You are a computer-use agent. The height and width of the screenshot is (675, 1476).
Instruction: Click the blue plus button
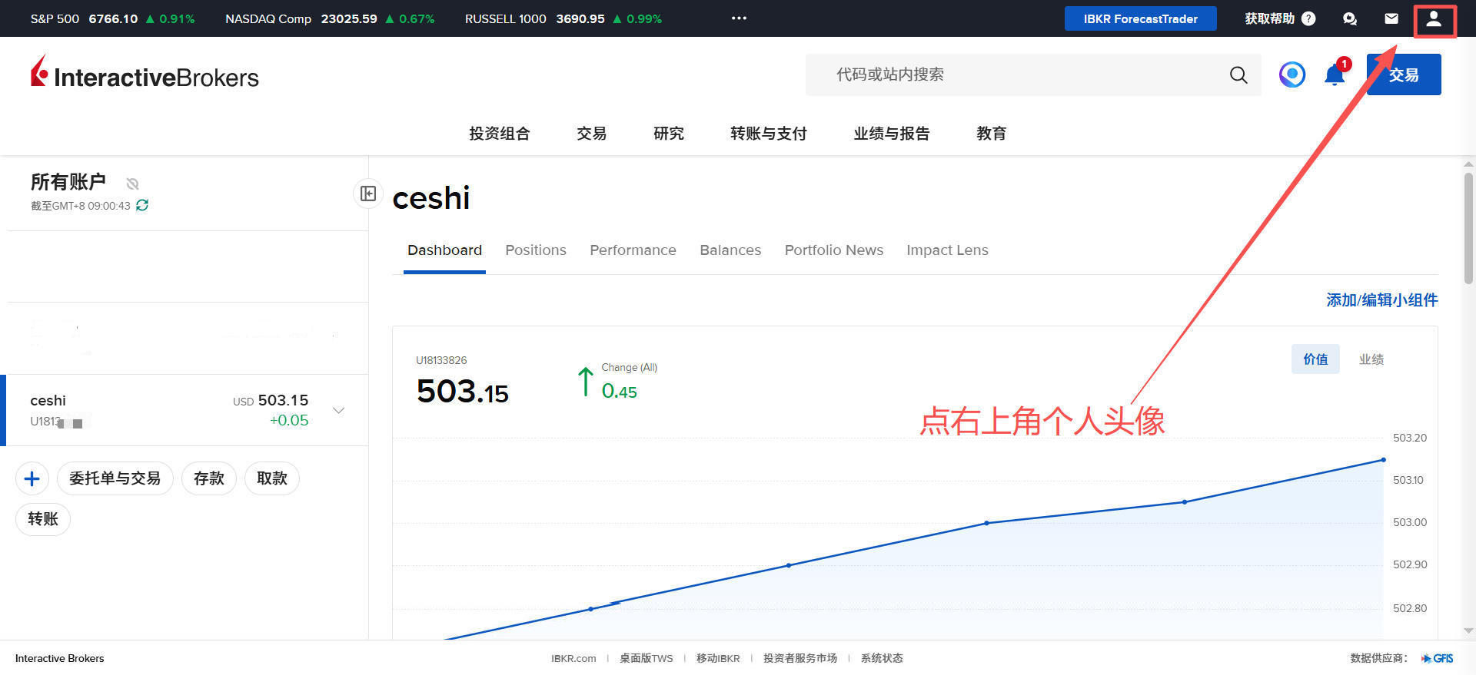[32, 479]
